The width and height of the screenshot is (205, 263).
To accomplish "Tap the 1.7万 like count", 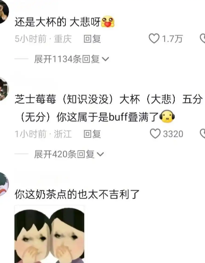I will point(172,39).
